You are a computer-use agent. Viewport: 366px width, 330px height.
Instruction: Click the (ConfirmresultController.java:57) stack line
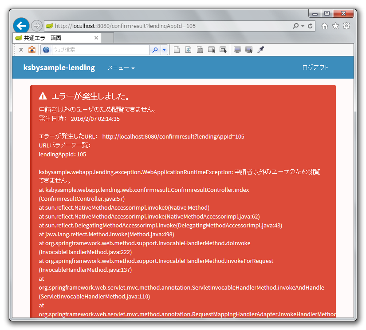(82, 199)
